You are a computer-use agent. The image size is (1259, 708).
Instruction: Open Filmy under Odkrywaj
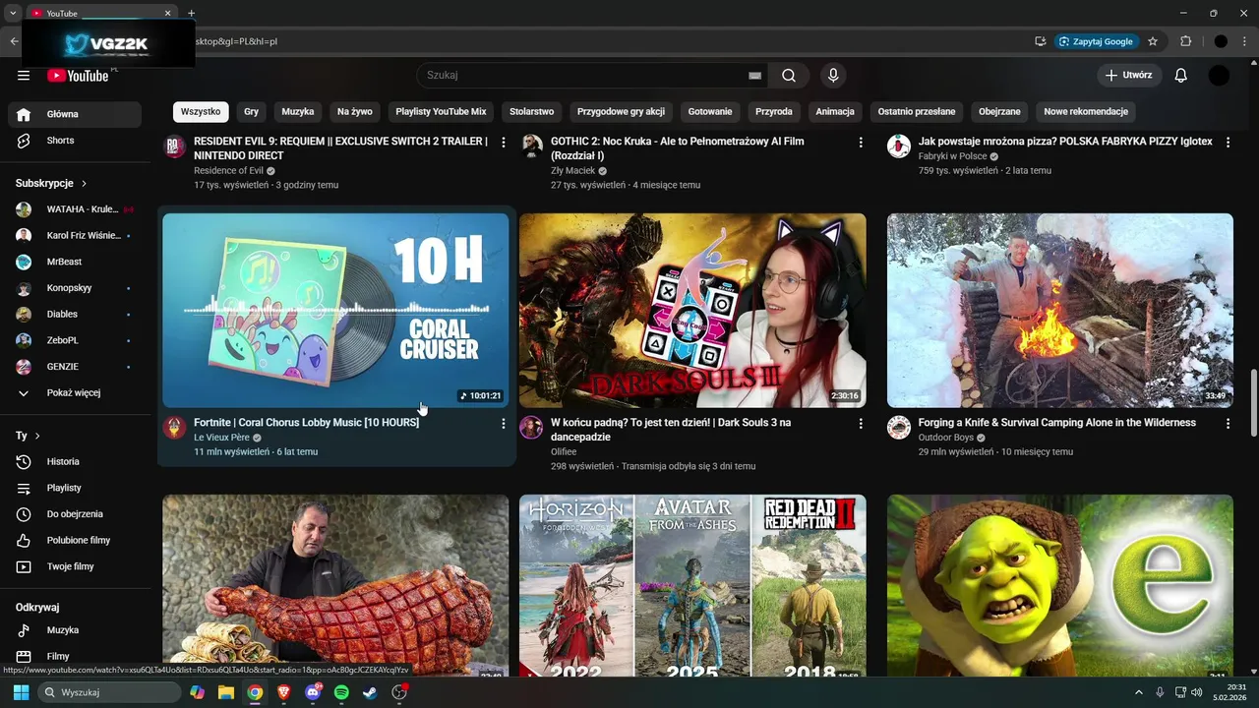[x=75, y=656]
